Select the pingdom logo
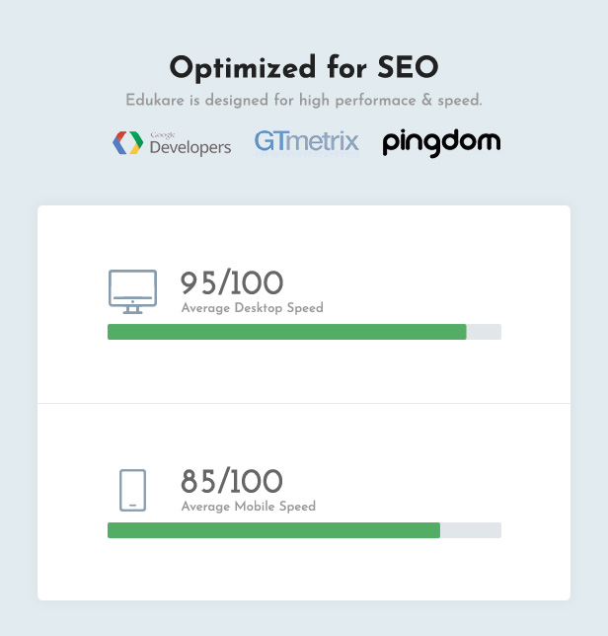The width and height of the screenshot is (608, 636). coord(441,143)
